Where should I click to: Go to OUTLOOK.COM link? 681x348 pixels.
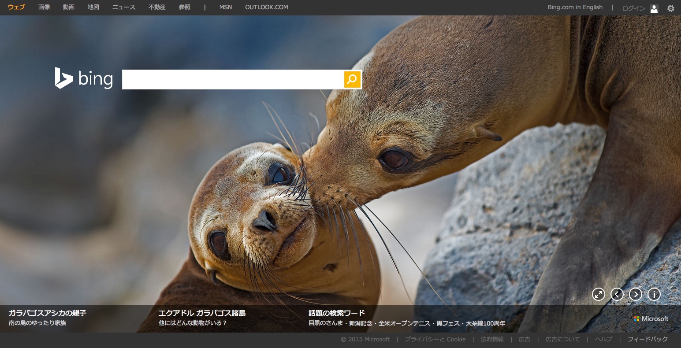[266, 7]
